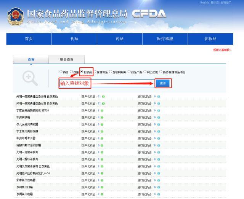
Task: Click the blue icon in the 李士祛斑美白面膜 row
Action: point(159,132)
